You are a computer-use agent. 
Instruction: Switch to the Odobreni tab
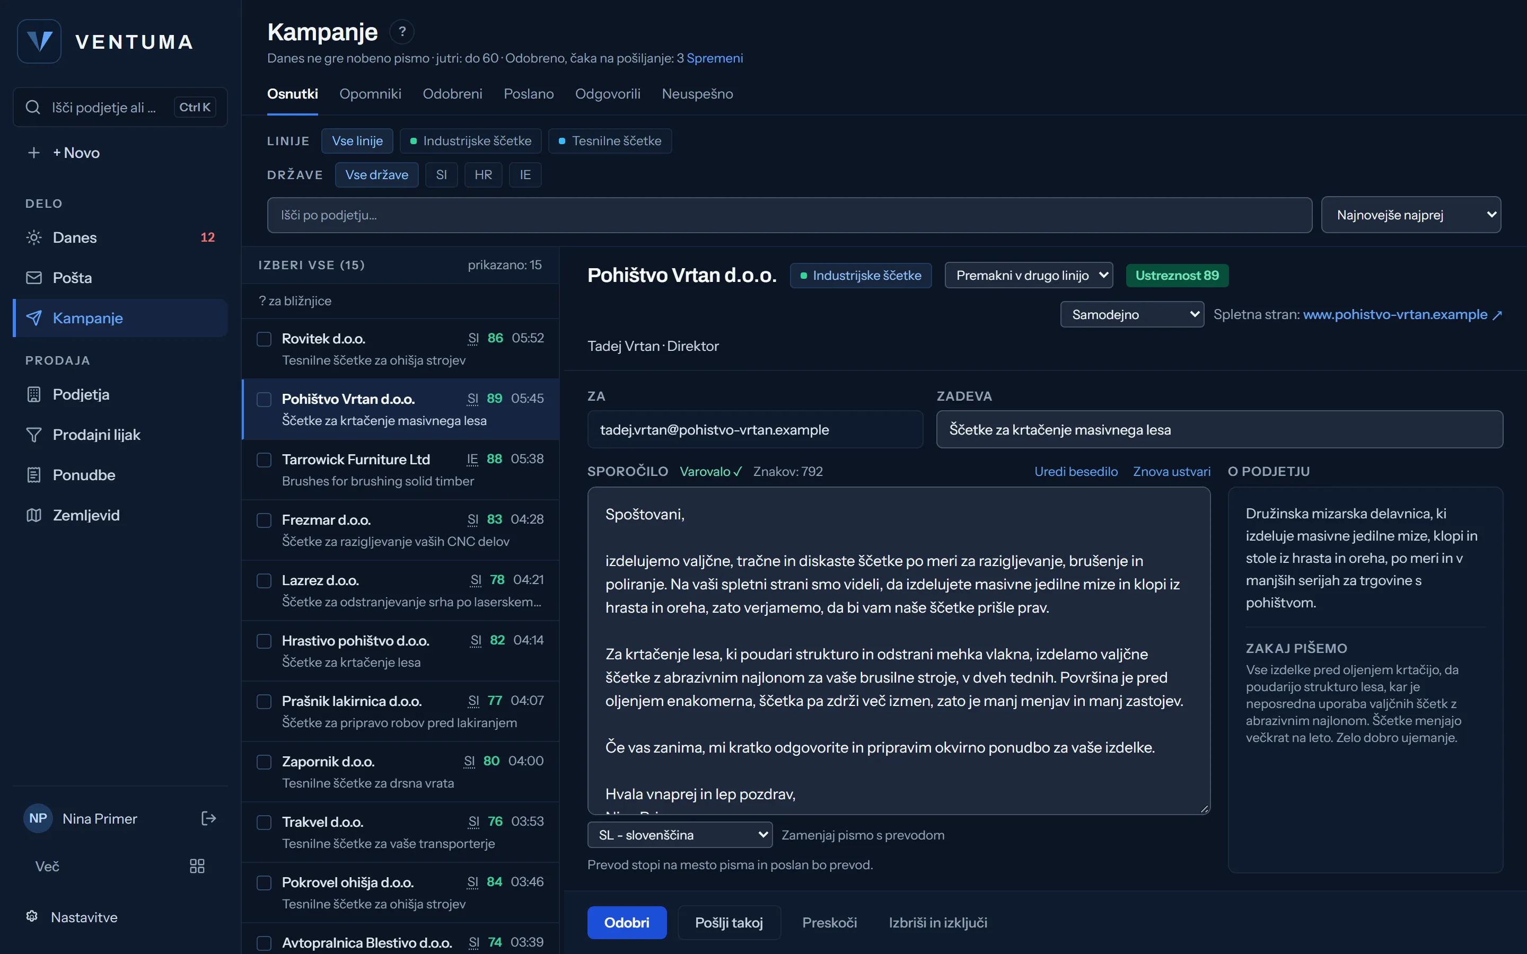452,94
